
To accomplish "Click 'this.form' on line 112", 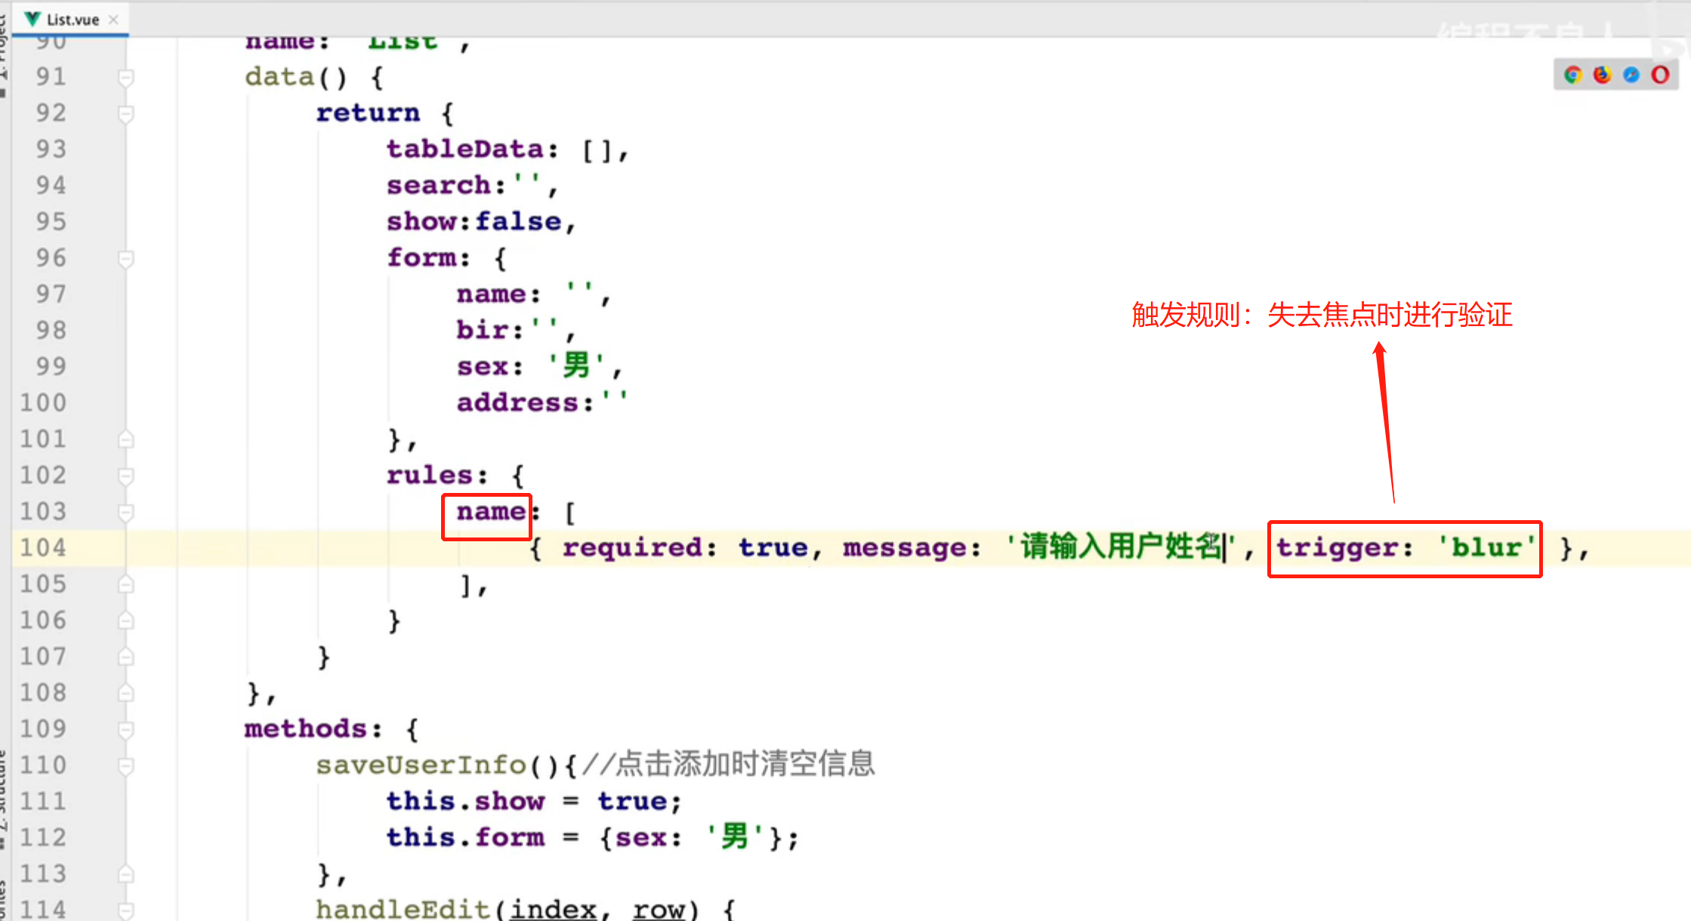I will [x=465, y=837].
